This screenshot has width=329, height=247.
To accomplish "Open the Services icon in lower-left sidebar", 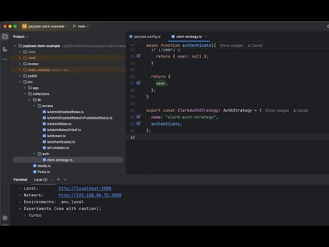I will point(5,218).
